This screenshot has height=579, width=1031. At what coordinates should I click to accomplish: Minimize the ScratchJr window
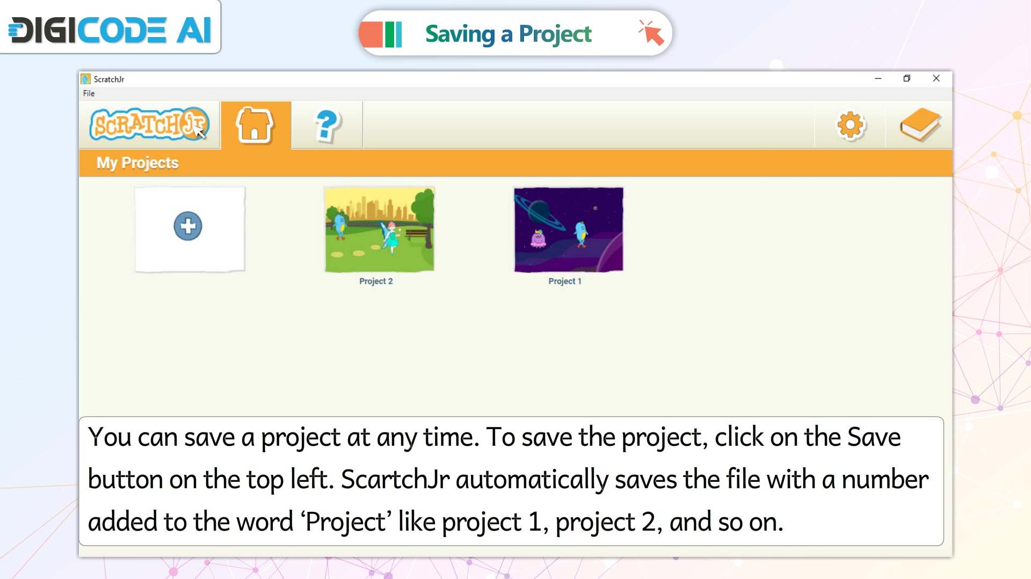pos(878,78)
